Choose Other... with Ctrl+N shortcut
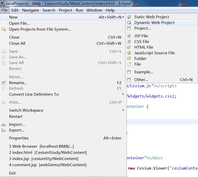Viewport: 198px width, 177px height. 162,79
